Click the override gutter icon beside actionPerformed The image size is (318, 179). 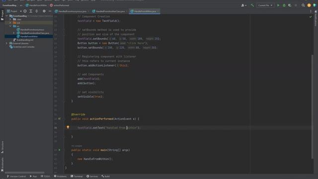pyautogui.click(x=60, y=119)
